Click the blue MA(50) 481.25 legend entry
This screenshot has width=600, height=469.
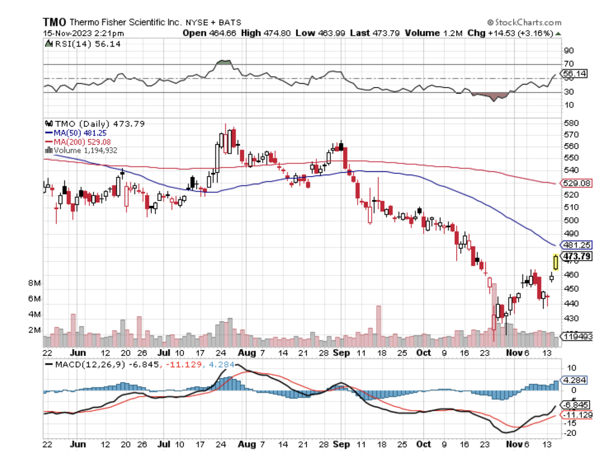point(76,133)
